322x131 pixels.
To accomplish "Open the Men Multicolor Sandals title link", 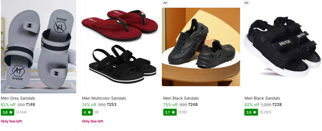I will 104,98.
